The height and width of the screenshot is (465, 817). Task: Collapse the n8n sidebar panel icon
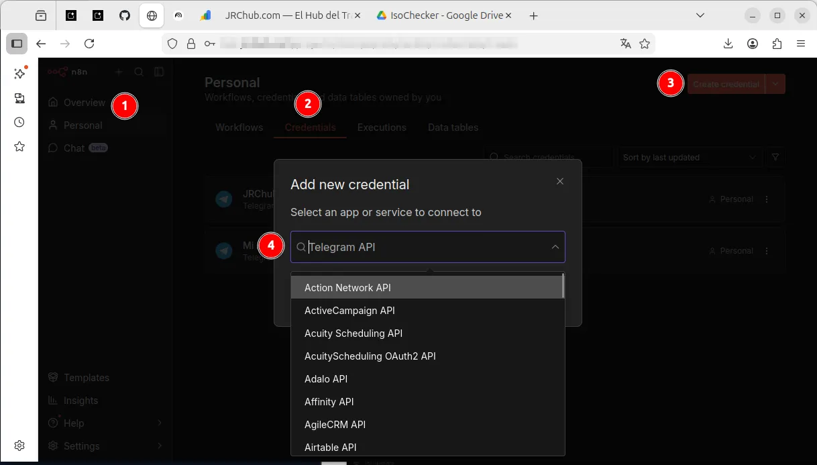[159, 72]
